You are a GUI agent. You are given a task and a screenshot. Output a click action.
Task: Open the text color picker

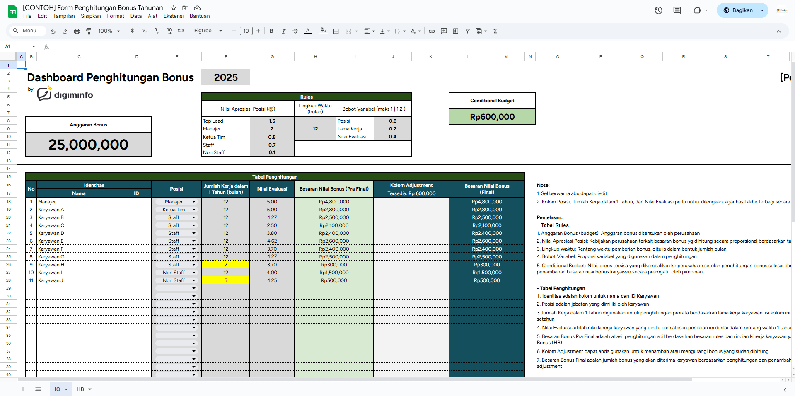(x=308, y=31)
